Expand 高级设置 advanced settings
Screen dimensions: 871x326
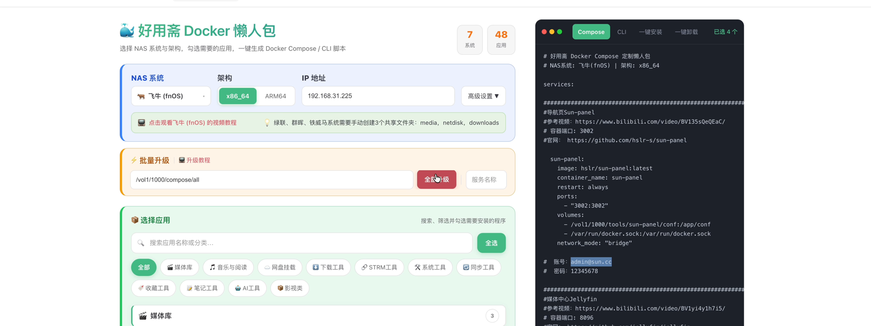pyautogui.click(x=483, y=96)
